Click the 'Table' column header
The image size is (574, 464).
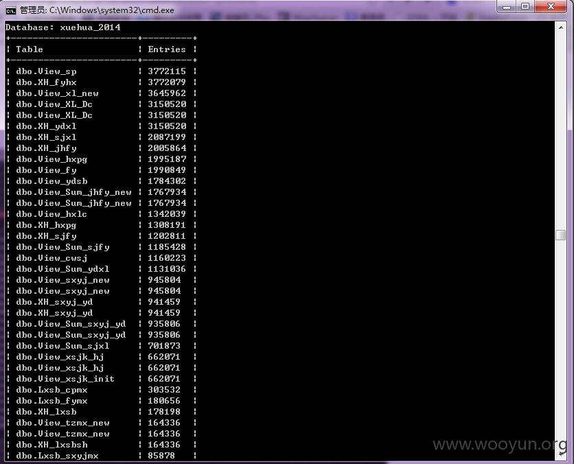point(30,49)
